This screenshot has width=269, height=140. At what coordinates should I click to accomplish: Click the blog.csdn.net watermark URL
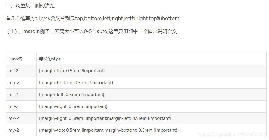point(232,135)
